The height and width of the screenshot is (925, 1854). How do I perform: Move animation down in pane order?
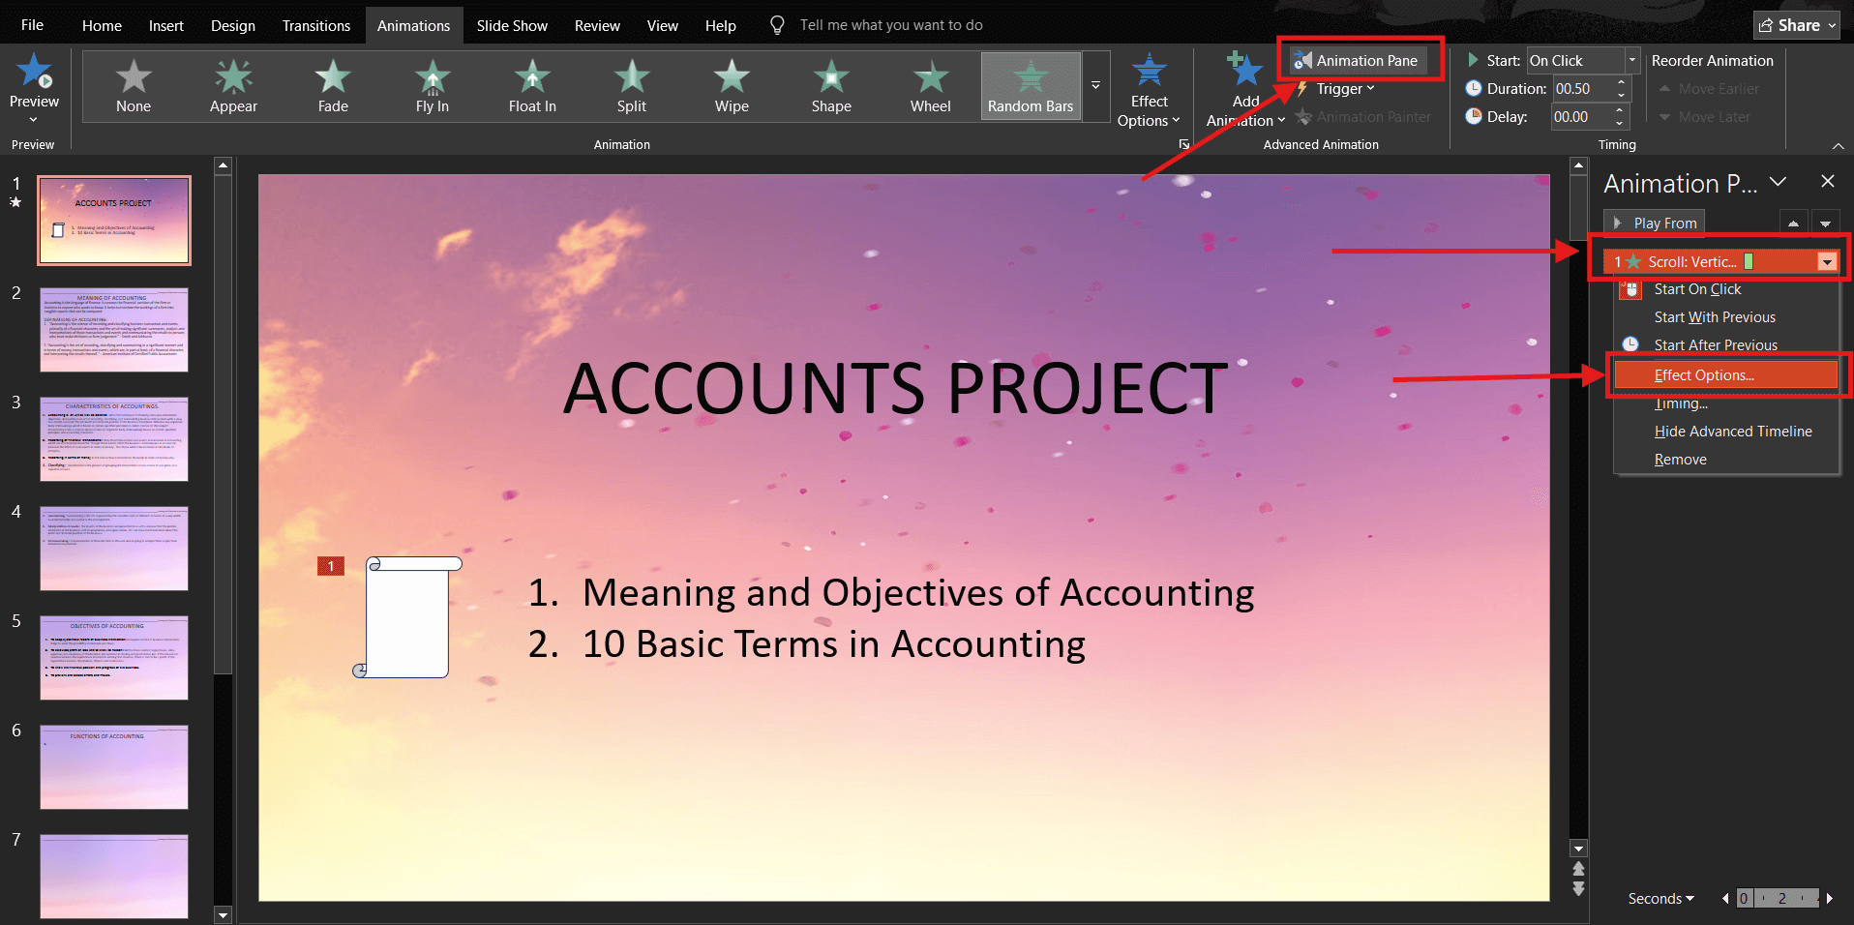pyautogui.click(x=1825, y=224)
